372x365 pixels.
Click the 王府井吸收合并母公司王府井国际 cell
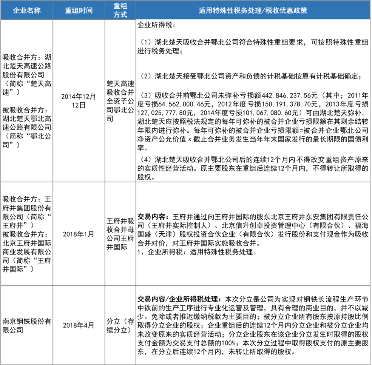point(120,234)
